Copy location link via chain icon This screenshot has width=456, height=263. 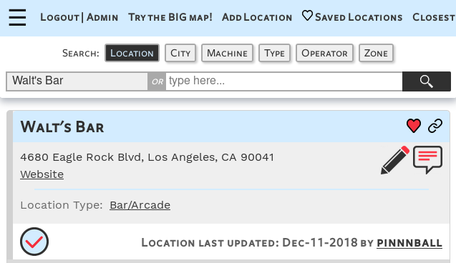[x=435, y=126]
